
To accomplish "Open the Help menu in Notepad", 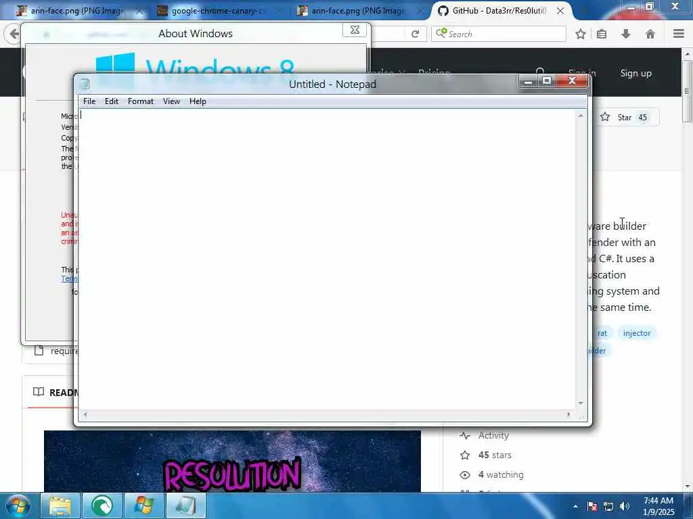I will [x=198, y=101].
